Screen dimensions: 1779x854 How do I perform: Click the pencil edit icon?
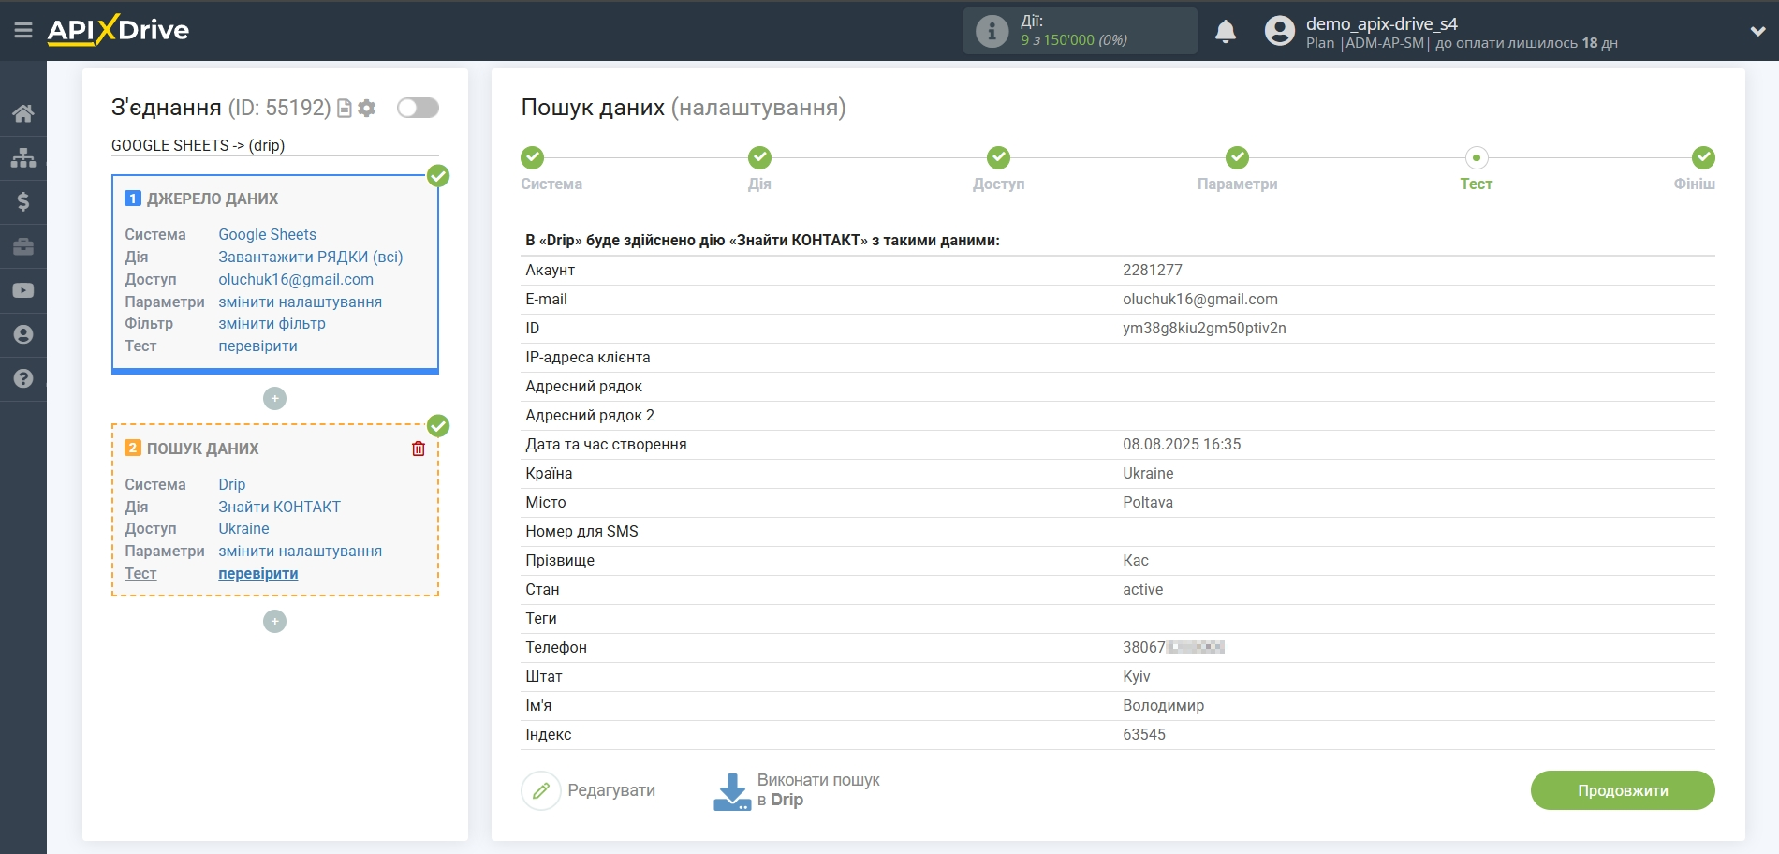click(x=540, y=790)
